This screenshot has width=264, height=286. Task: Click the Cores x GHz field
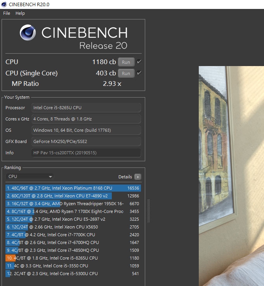point(86,119)
